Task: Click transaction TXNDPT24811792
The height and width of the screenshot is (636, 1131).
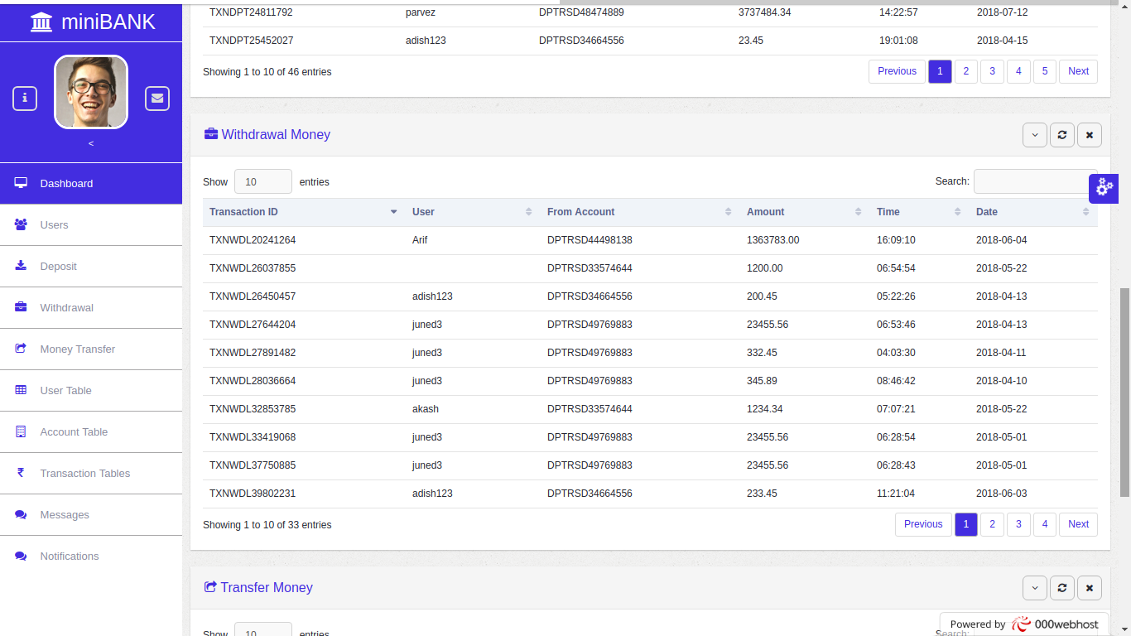Action: (x=251, y=12)
